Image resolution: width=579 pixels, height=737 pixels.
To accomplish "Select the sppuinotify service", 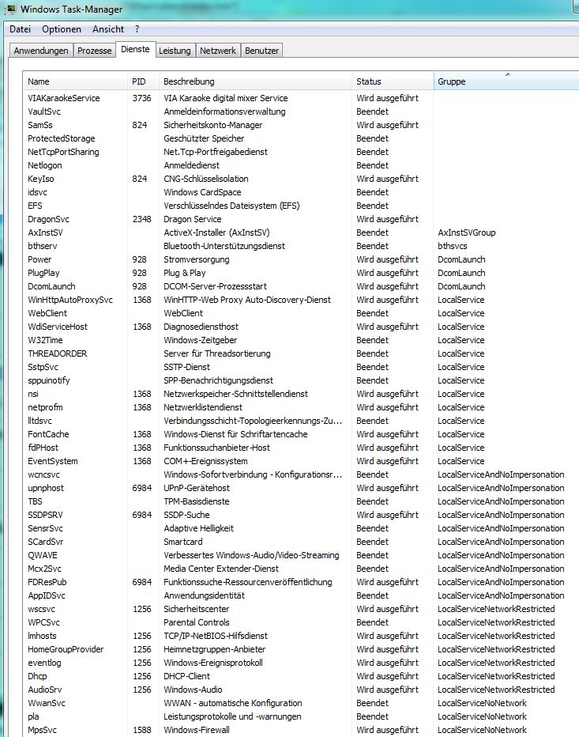I will 49,380.
